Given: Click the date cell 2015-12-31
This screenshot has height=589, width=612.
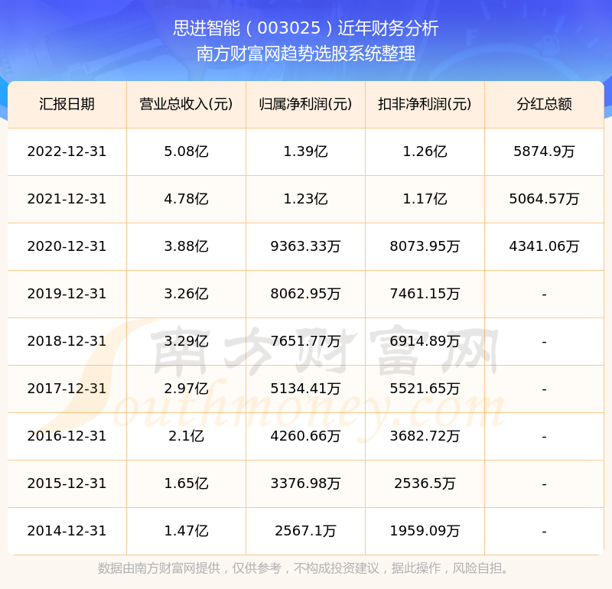Looking at the screenshot, I should (67, 483).
